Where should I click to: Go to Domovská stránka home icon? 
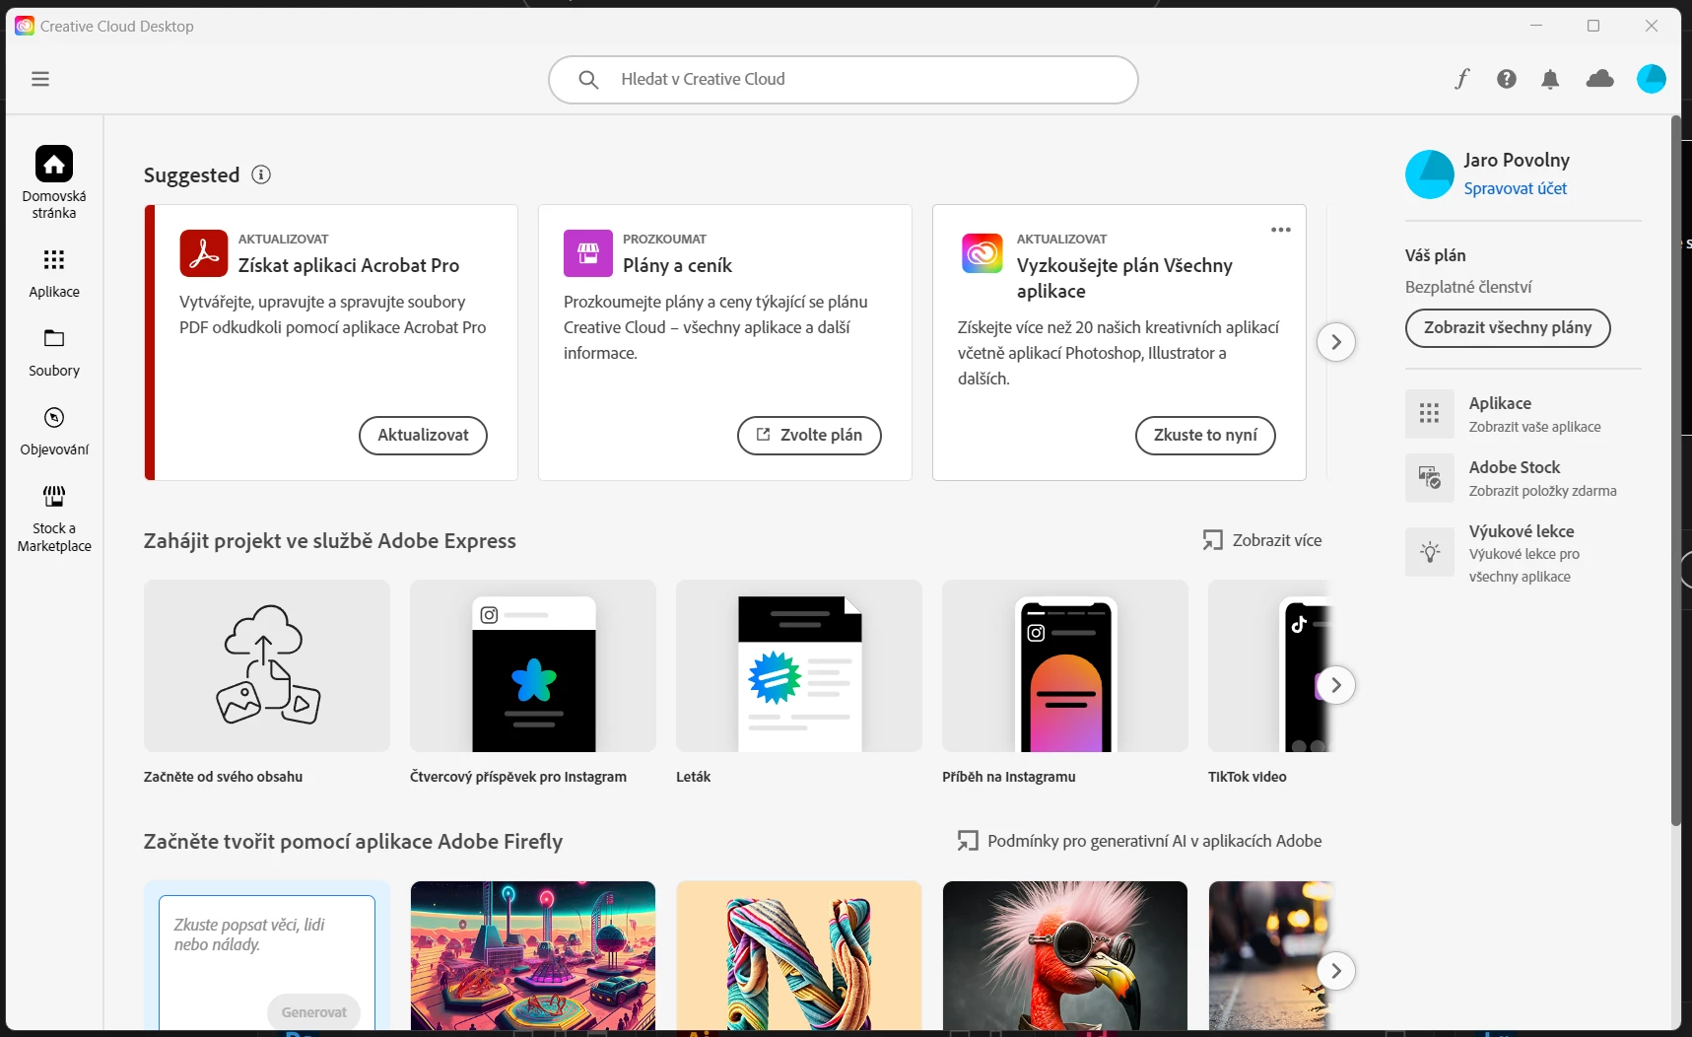point(54,164)
